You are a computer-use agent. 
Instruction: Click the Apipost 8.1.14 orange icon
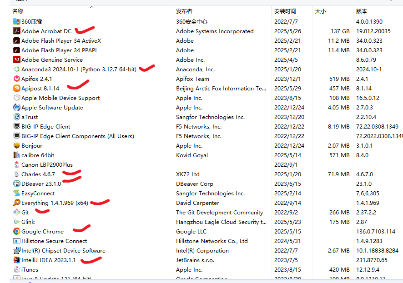coord(17,88)
